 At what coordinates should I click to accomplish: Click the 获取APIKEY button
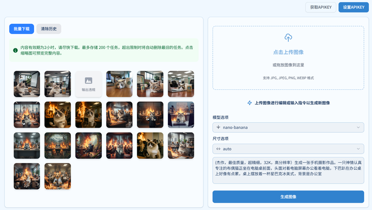point(320,7)
